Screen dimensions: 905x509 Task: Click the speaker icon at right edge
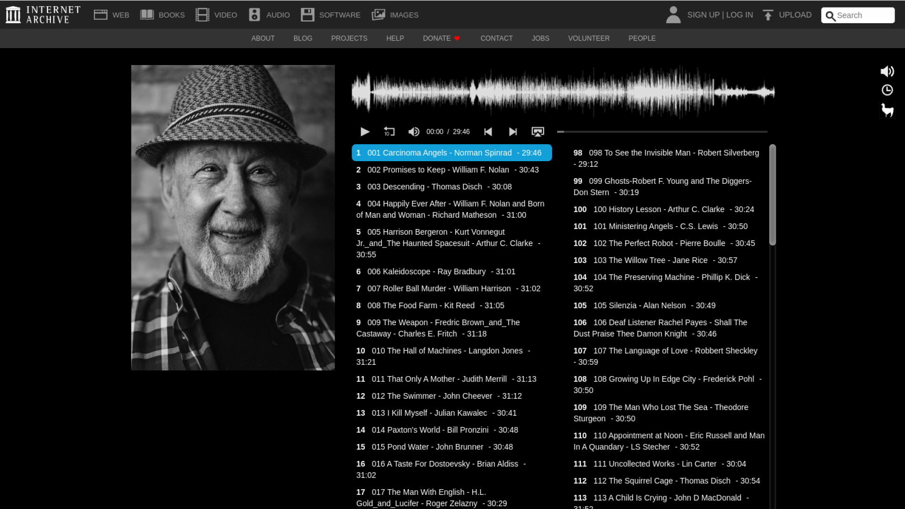pos(887,71)
